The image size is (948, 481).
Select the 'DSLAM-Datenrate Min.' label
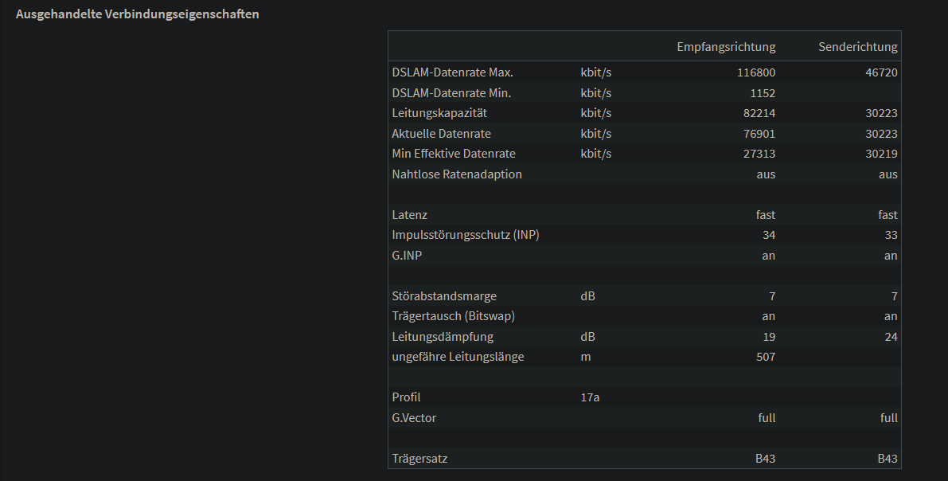point(451,93)
